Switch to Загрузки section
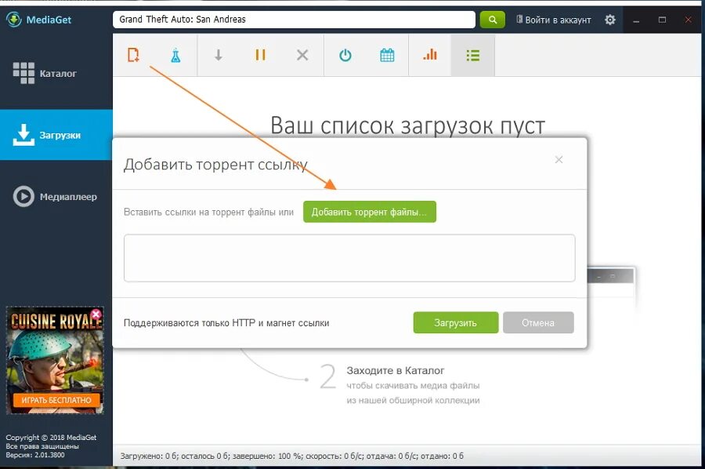Viewport: 705px width, 469px height. click(56, 135)
